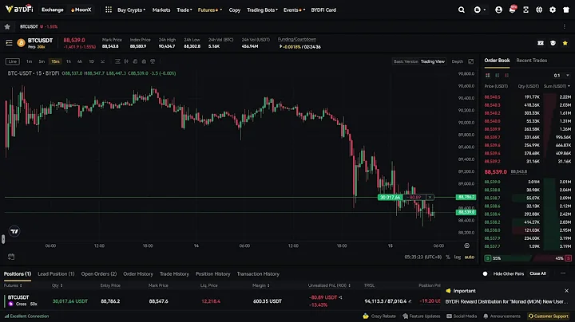The image size is (575, 322).
Task: Sort positions by Margin column
Action: pos(260,285)
